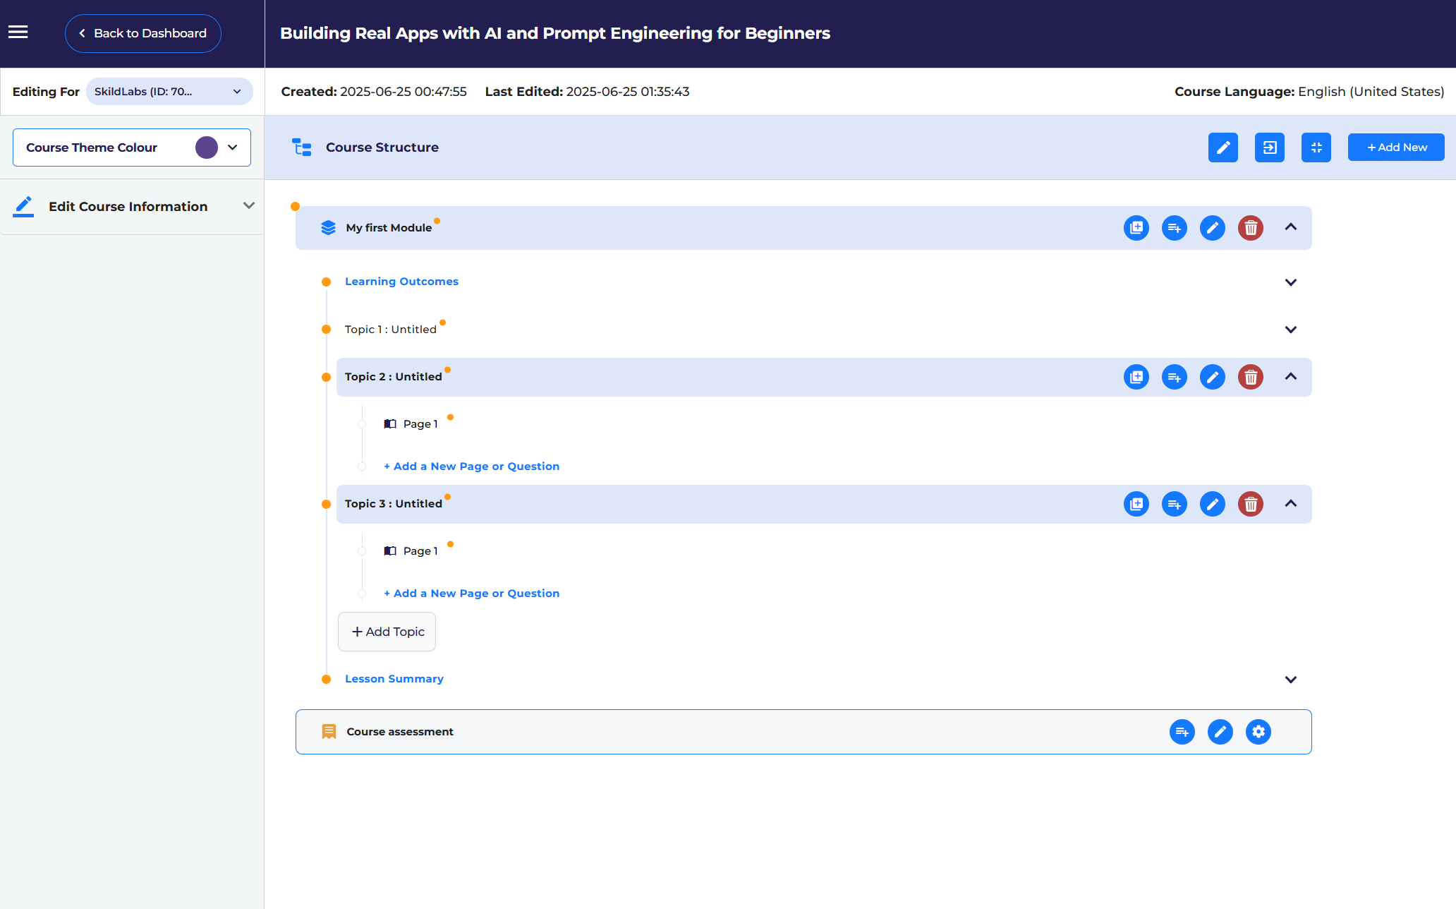The image size is (1456, 909).
Task: Delete Topic 3 with trash icon
Action: (1250, 504)
